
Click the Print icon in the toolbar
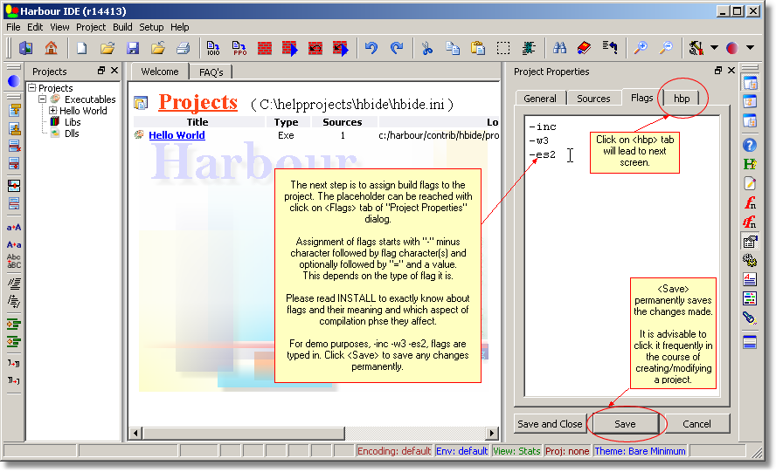184,48
